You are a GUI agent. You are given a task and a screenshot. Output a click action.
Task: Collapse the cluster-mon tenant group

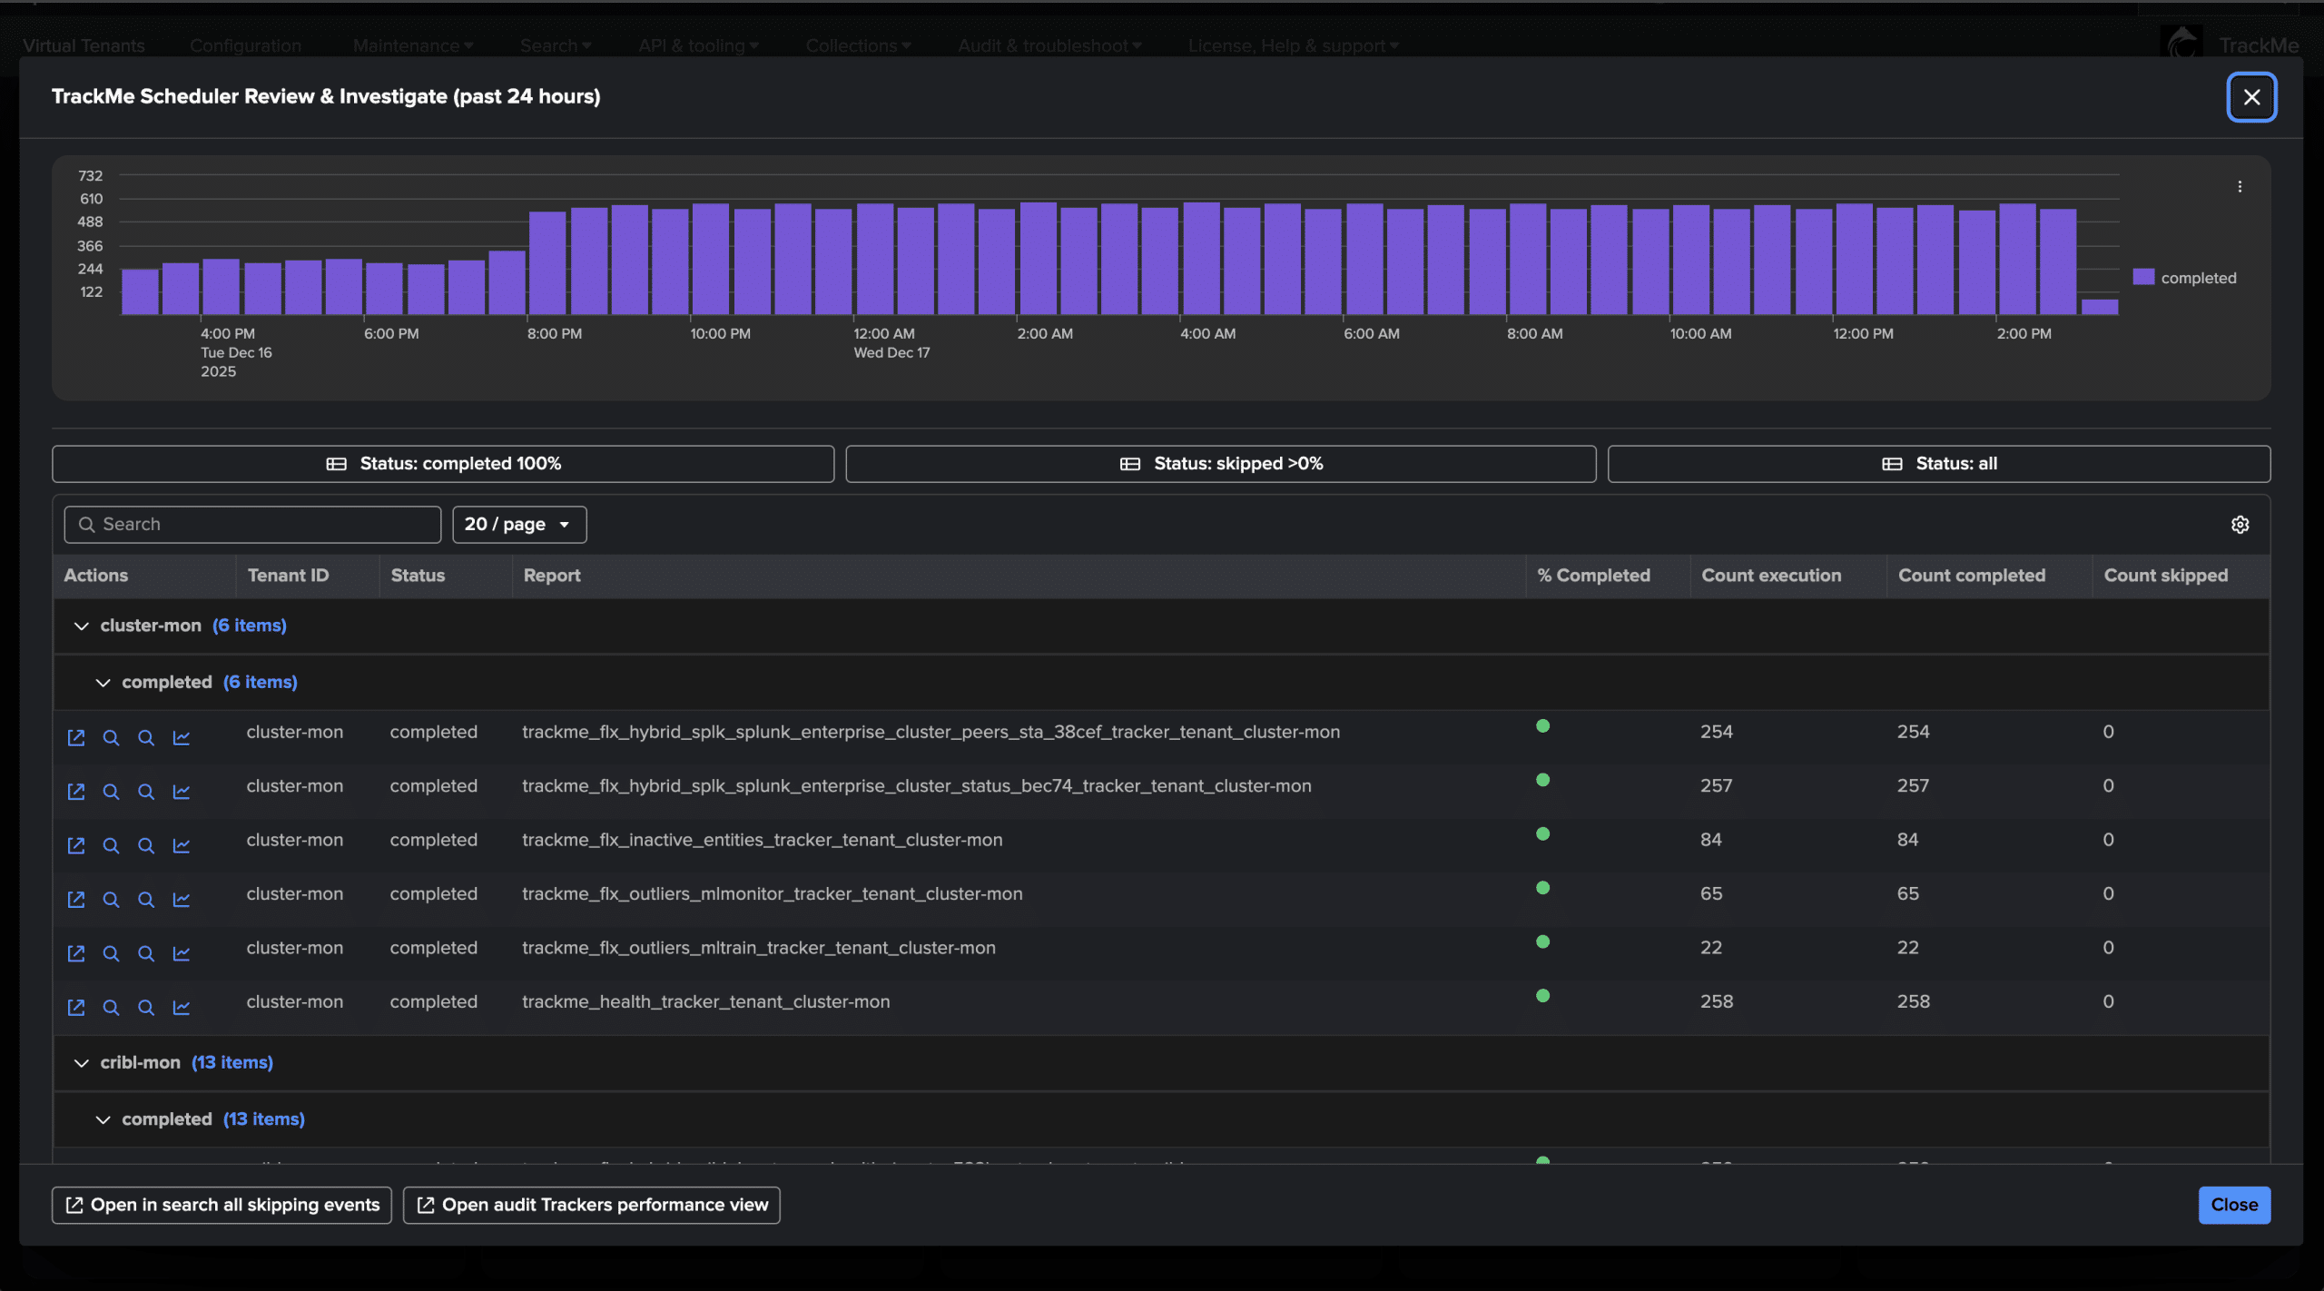point(82,626)
